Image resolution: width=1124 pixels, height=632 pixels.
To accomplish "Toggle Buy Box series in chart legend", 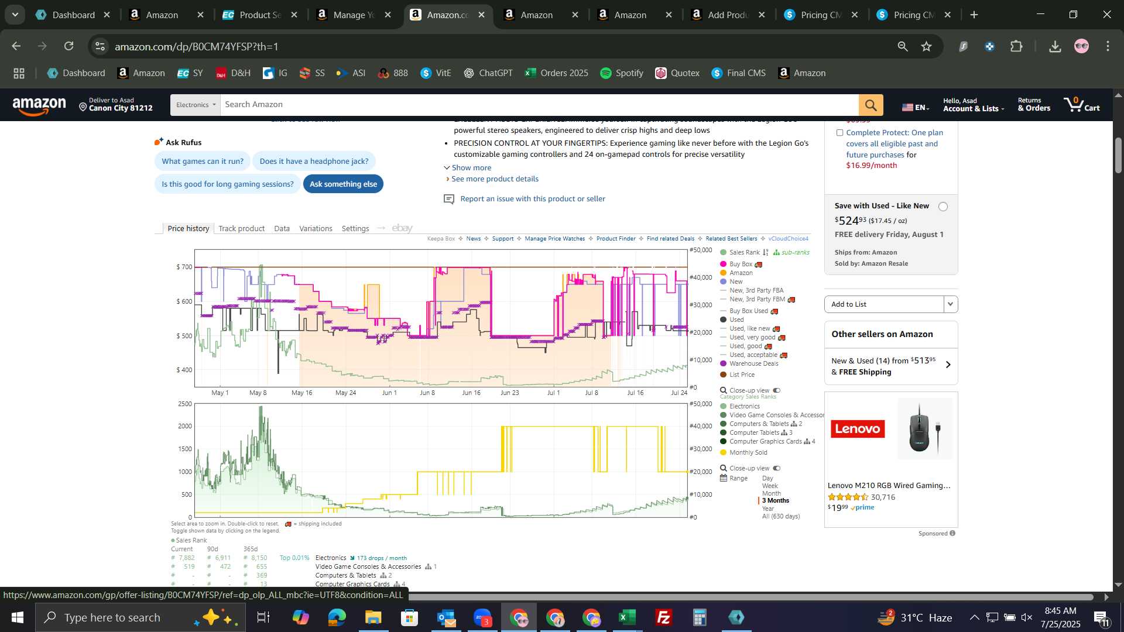I will [x=741, y=265].
